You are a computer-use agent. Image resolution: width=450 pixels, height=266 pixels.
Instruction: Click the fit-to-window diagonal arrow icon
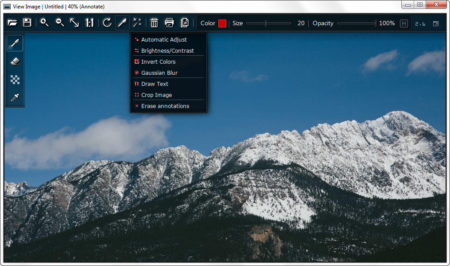(74, 23)
